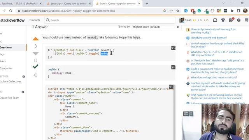Switch to the localhost phpMyAdmin tab

[x=20, y=3]
